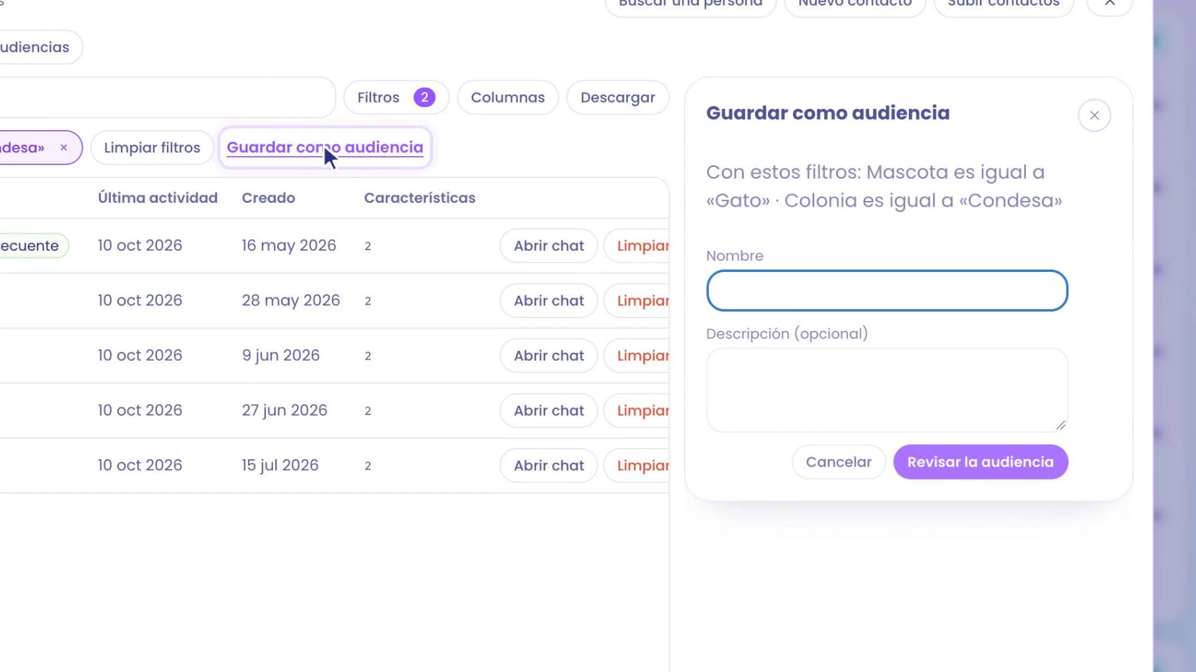Cancel saving the audience
The height and width of the screenshot is (672, 1196).
click(838, 462)
